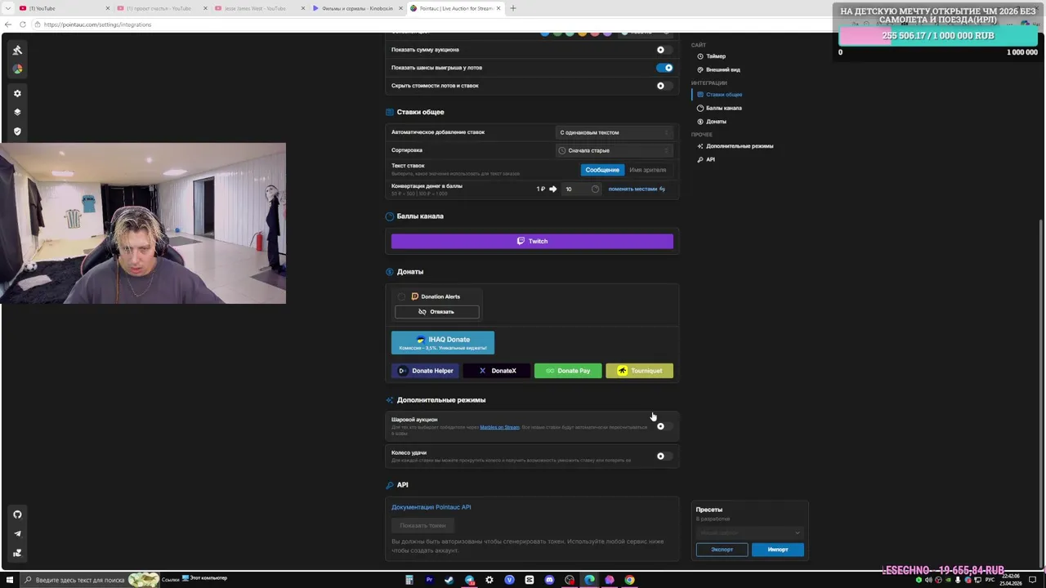Image resolution: width=1046 pixels, height=588 pixels.
Task: Click the shield icon in sidebar
Action: click(x=17, y=131)
